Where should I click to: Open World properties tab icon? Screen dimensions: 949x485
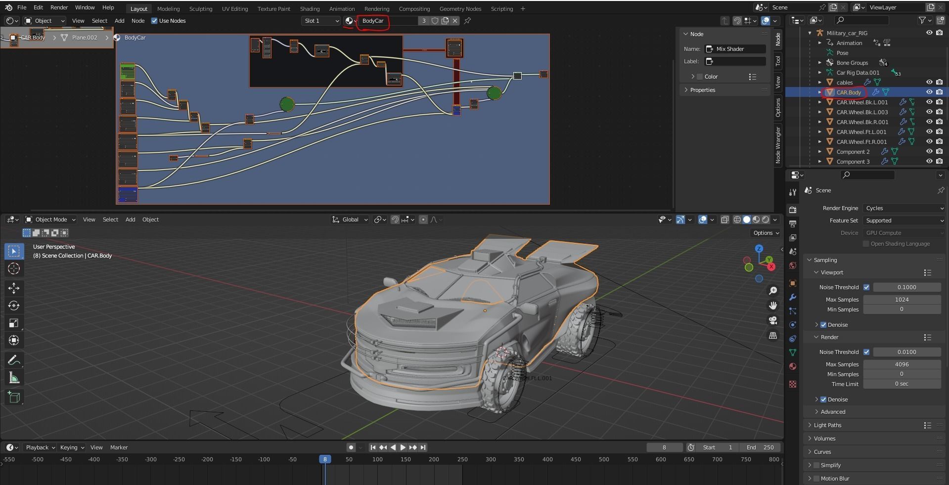tap(793, 265)
